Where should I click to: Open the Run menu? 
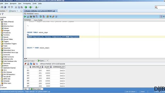click(x=20, y=3)
